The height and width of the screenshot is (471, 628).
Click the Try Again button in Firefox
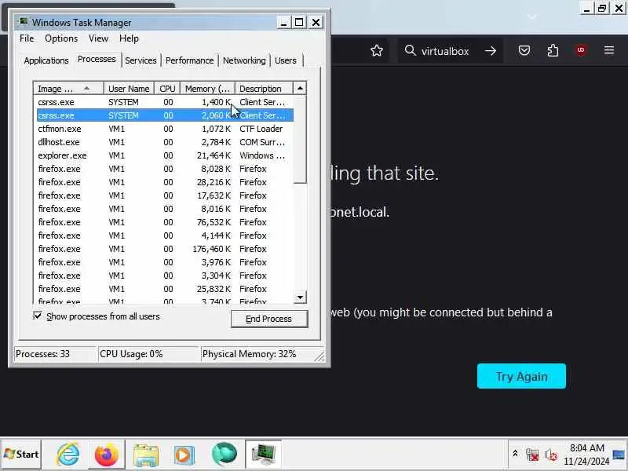click(x=521, y=376)
